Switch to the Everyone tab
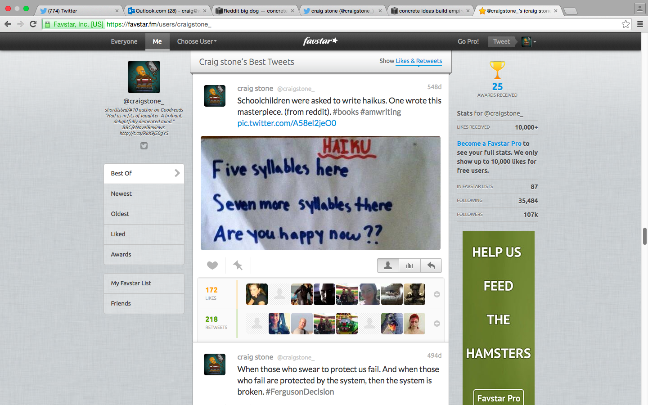Screen dimensions: 648x405 124,41
